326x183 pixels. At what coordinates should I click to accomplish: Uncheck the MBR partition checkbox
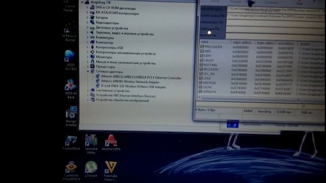coord(202,51)
